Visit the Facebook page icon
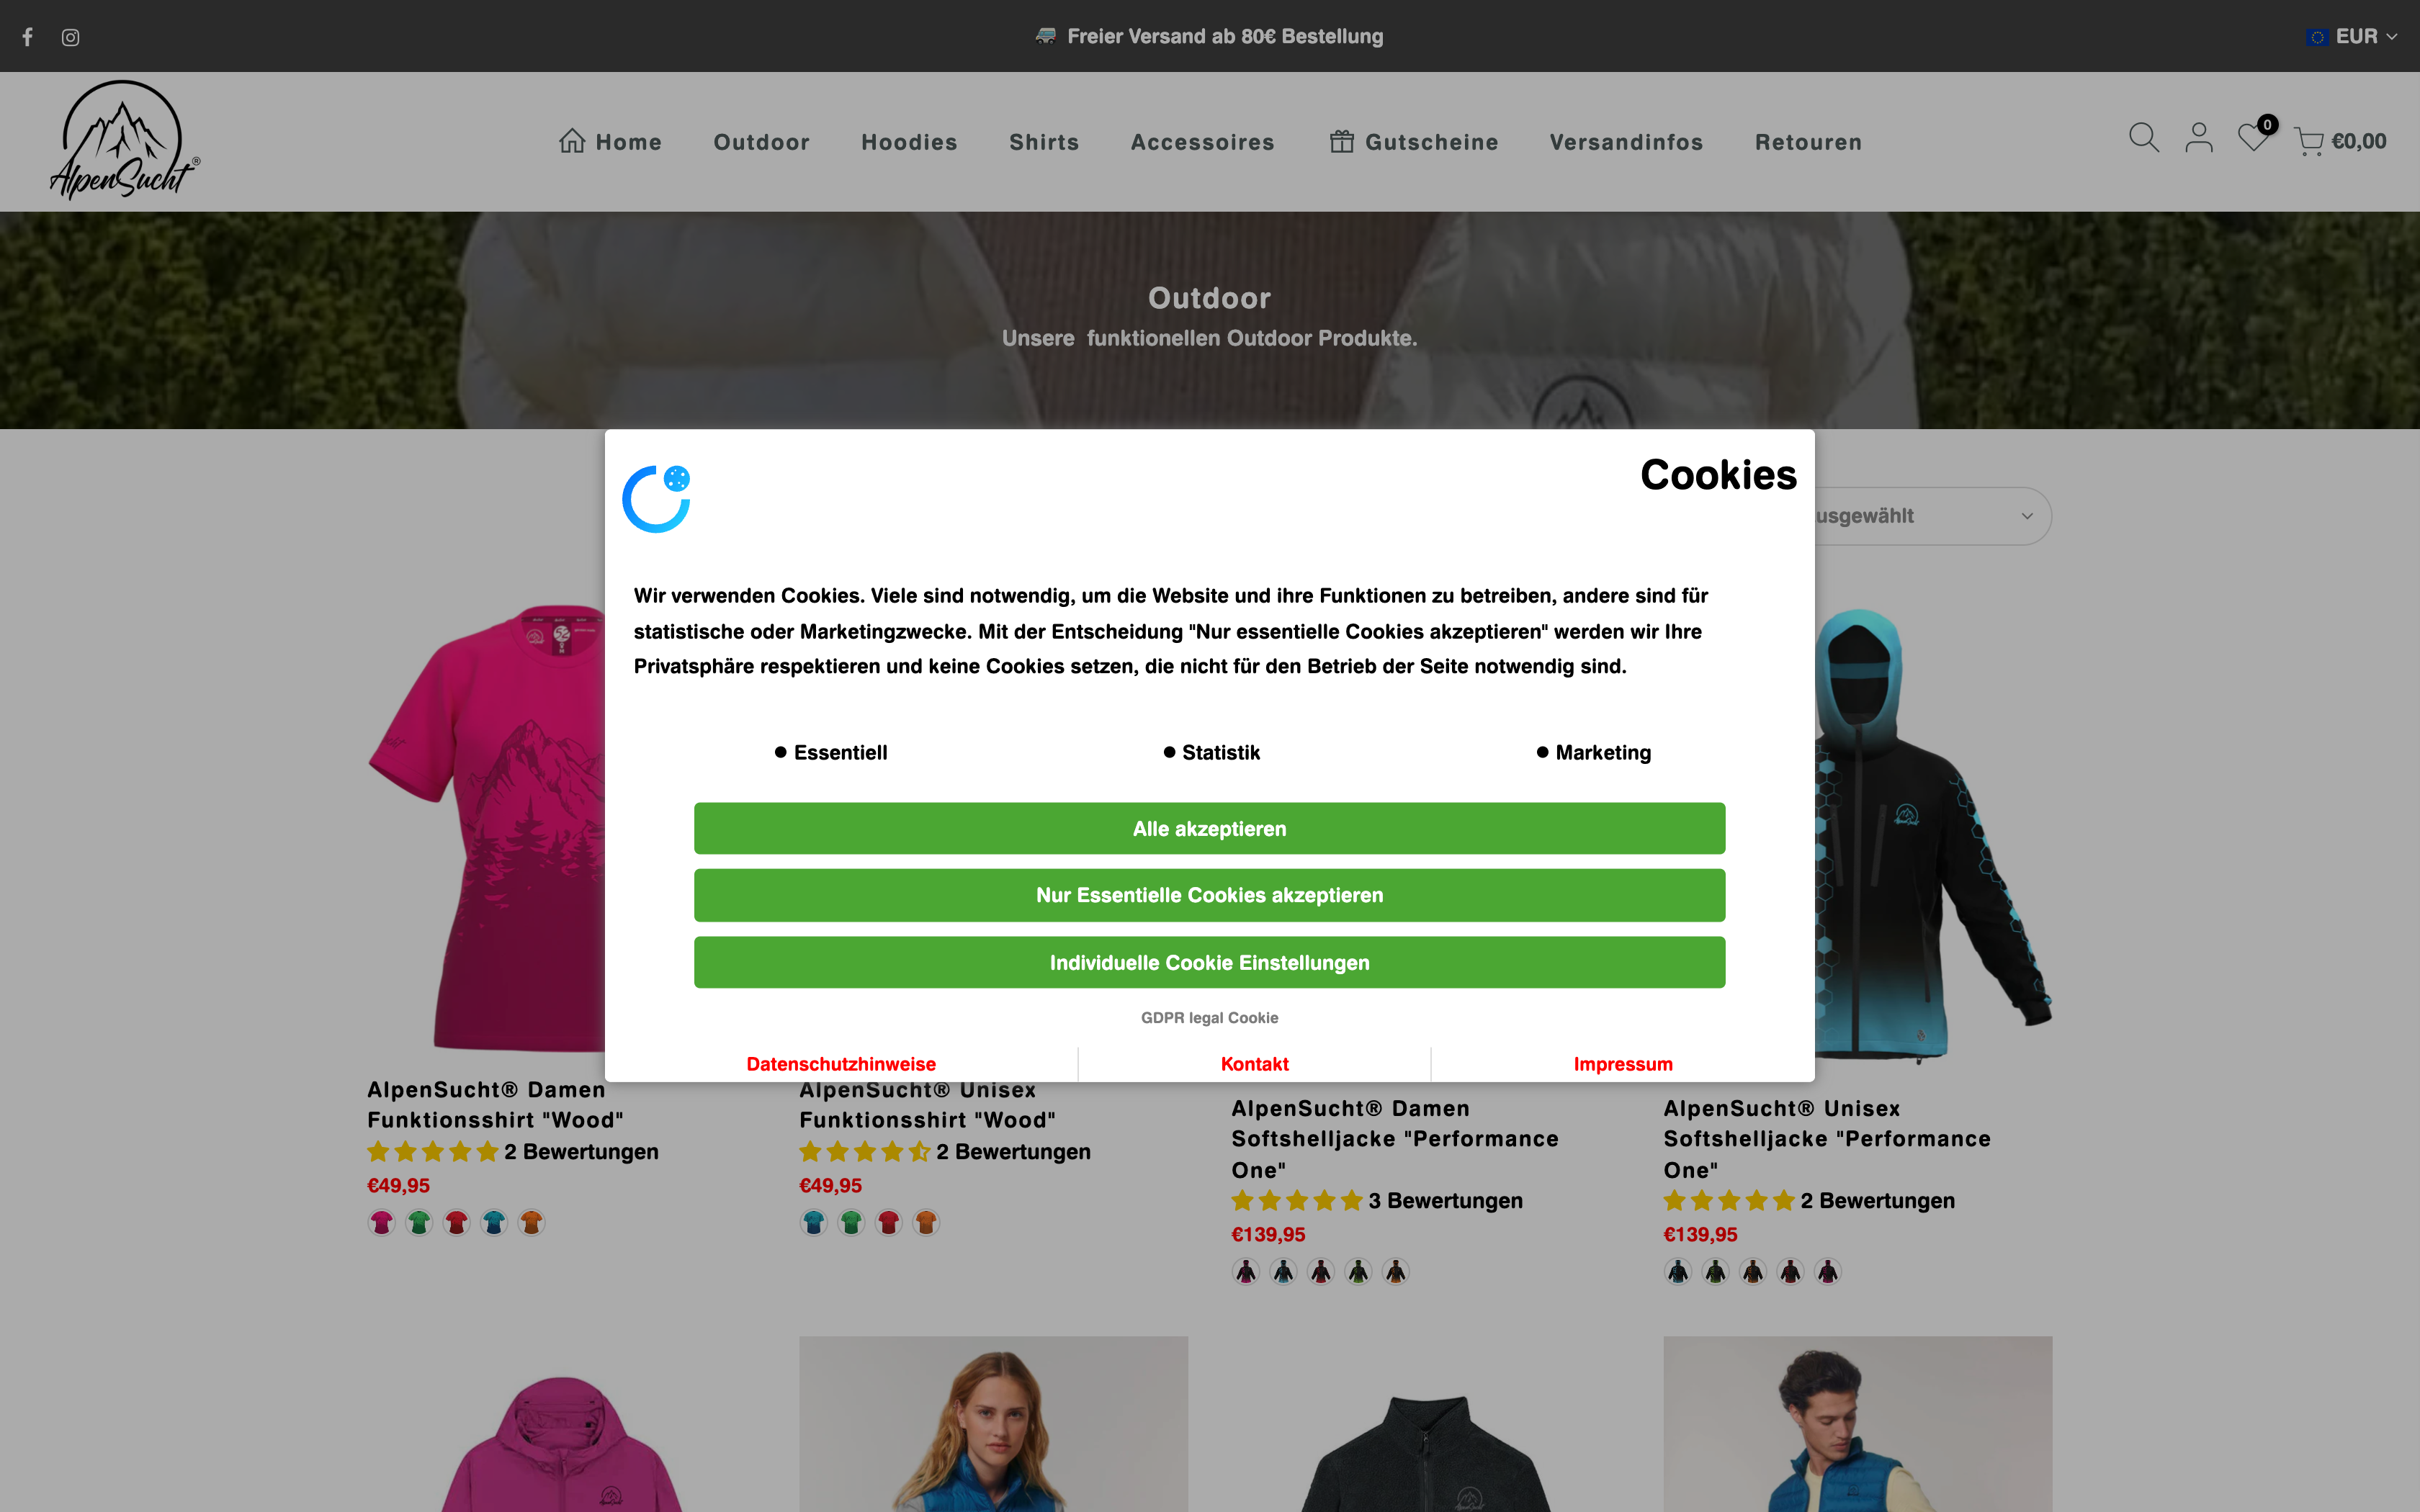 pos(27,36)
